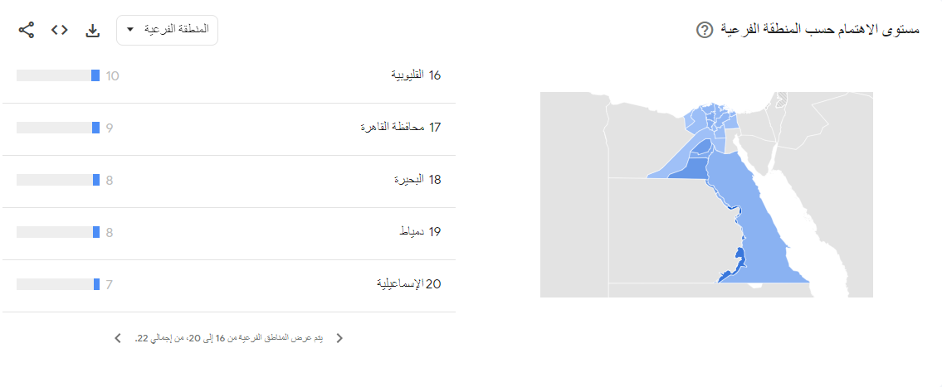Screen dimensions: 942x387
Task: Expand the المنطقة الفرعية dropdown
Action: [x=167, y=31]
